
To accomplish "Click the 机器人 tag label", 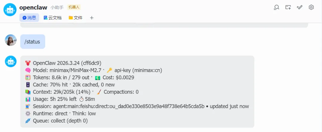I will pos(74,7).
